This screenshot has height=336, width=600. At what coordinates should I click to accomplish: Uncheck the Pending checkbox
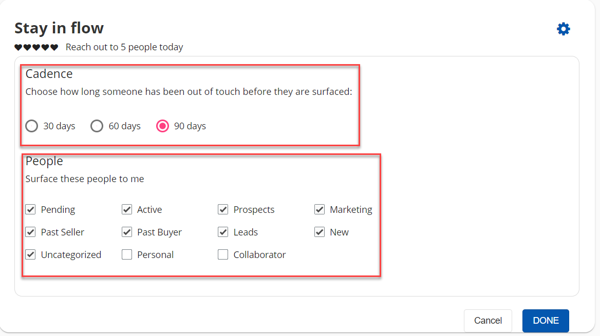coord(31,209)
